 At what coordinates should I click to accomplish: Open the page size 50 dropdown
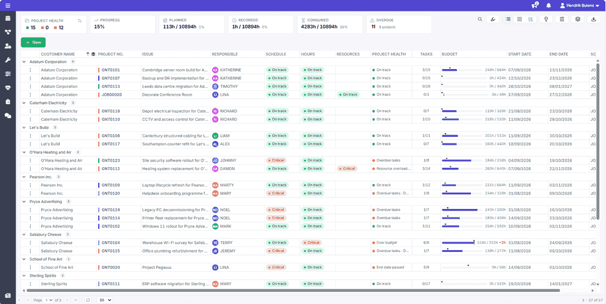[105, 300]
